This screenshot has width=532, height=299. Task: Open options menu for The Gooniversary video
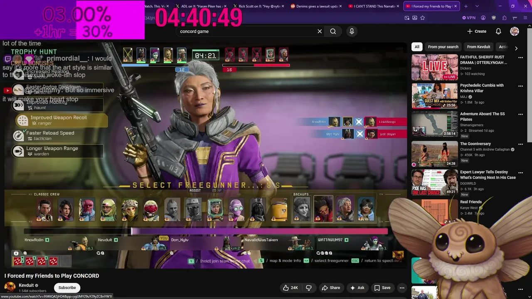[x=520, y=144]
